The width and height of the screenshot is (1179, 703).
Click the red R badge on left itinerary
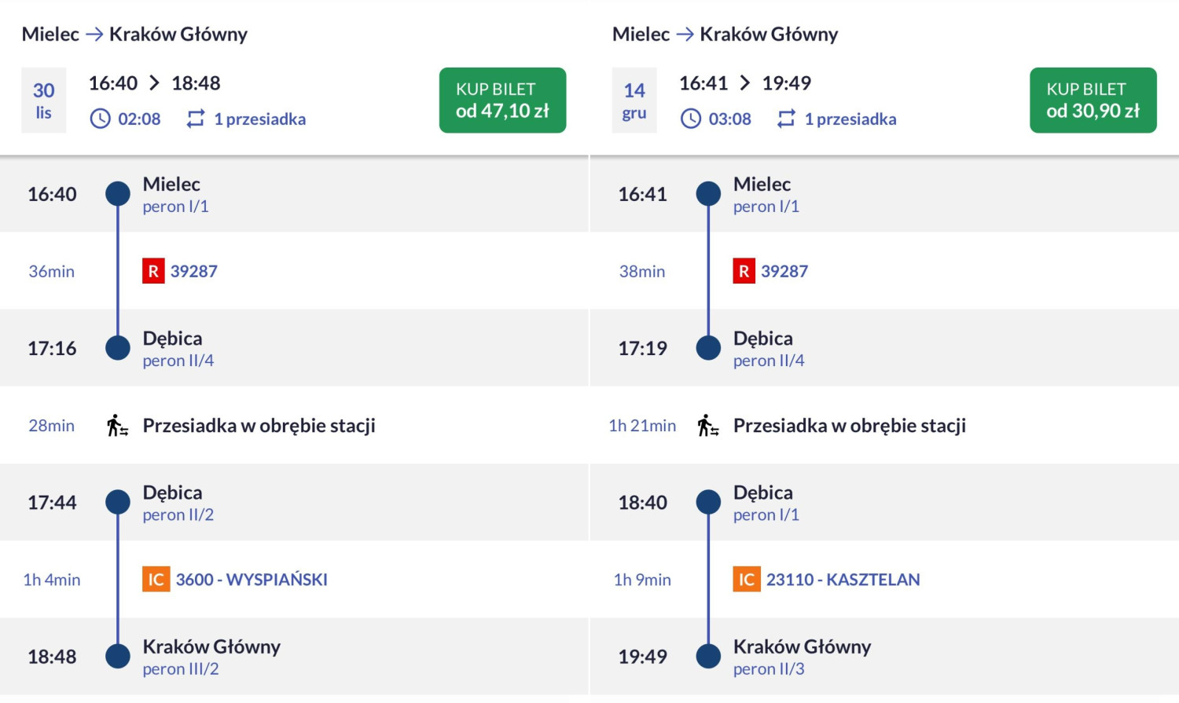pos(153,271)
